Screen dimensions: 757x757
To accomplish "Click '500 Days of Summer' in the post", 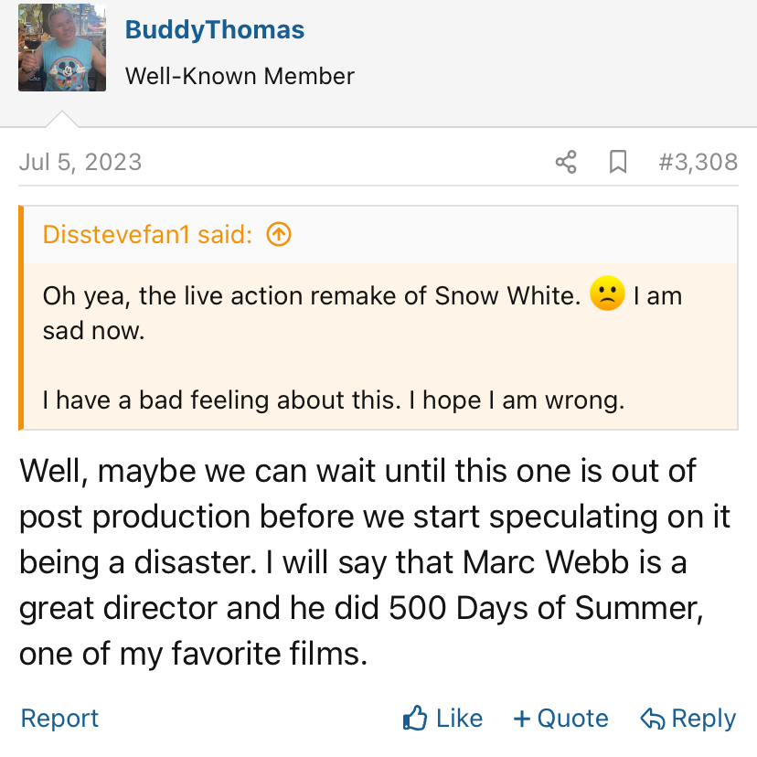I will click(545, 610).
